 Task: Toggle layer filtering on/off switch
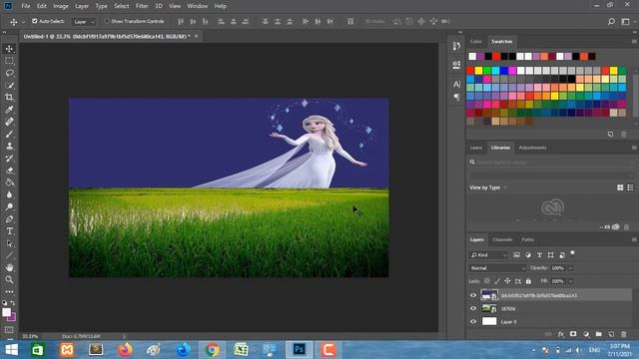click(572, 253)
